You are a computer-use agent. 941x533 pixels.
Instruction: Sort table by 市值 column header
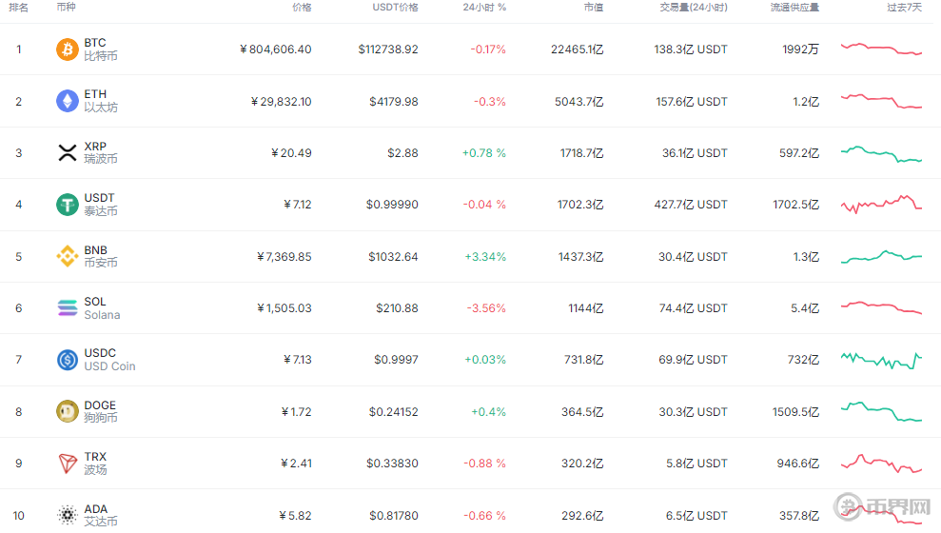(x=593, y=8)
